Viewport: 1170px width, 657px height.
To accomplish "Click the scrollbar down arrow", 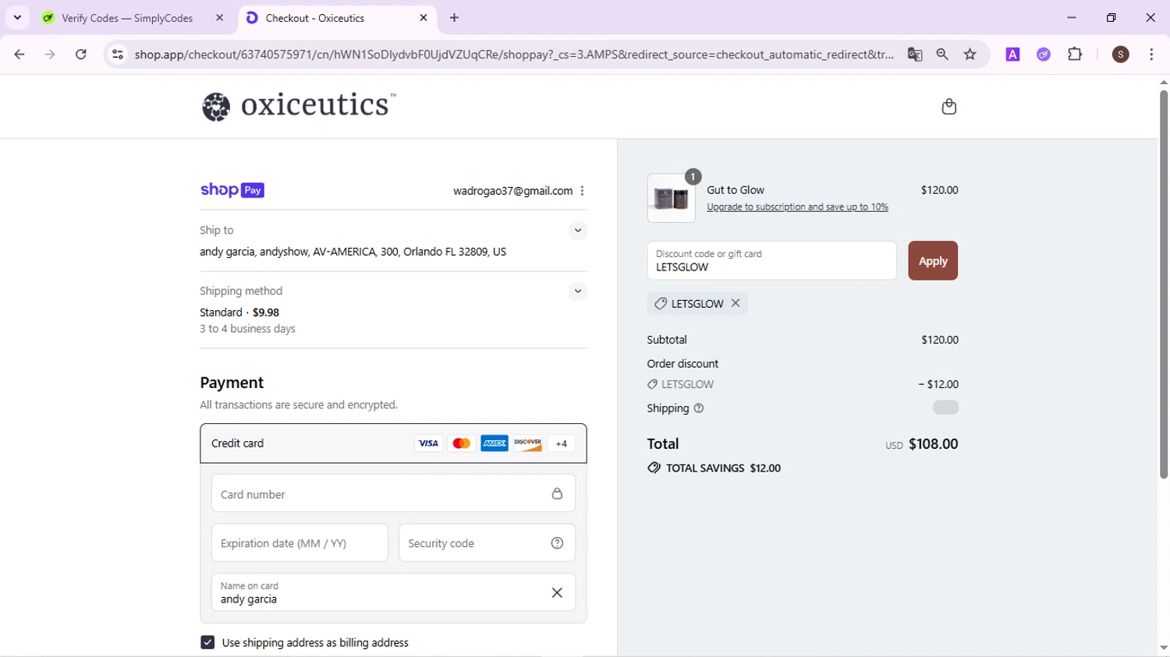I will click(1163, 648).
